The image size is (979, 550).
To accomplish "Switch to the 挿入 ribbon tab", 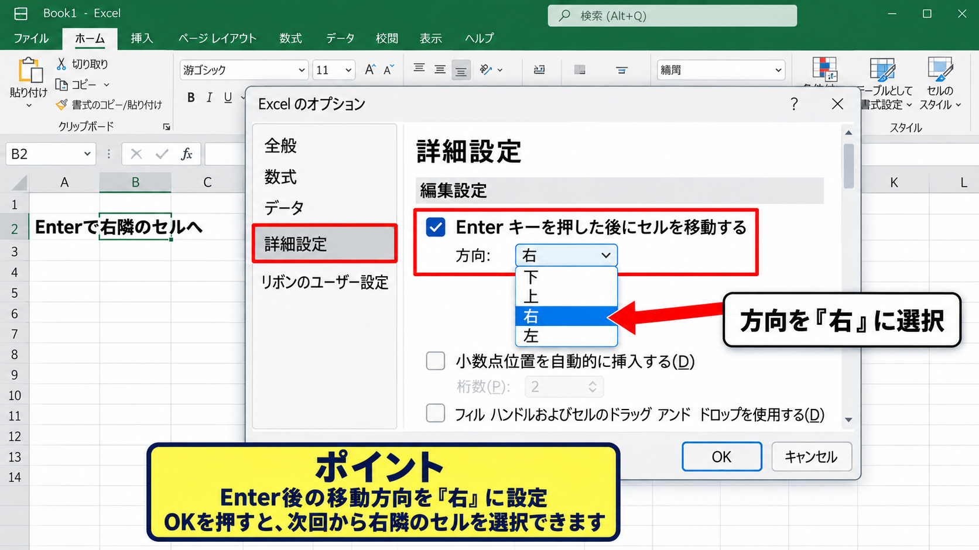I will click(142, 39).
